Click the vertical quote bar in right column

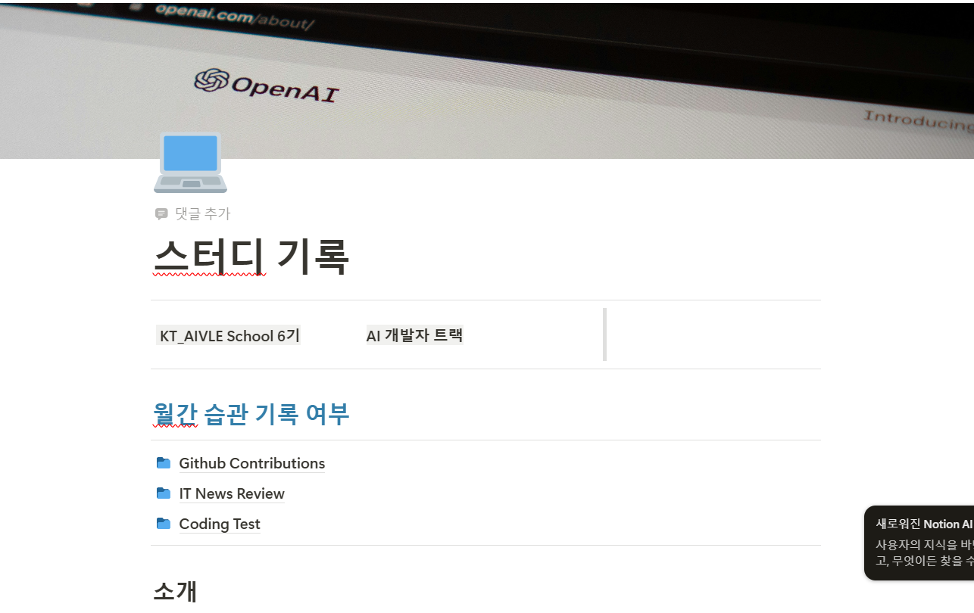tap(604, 335)
